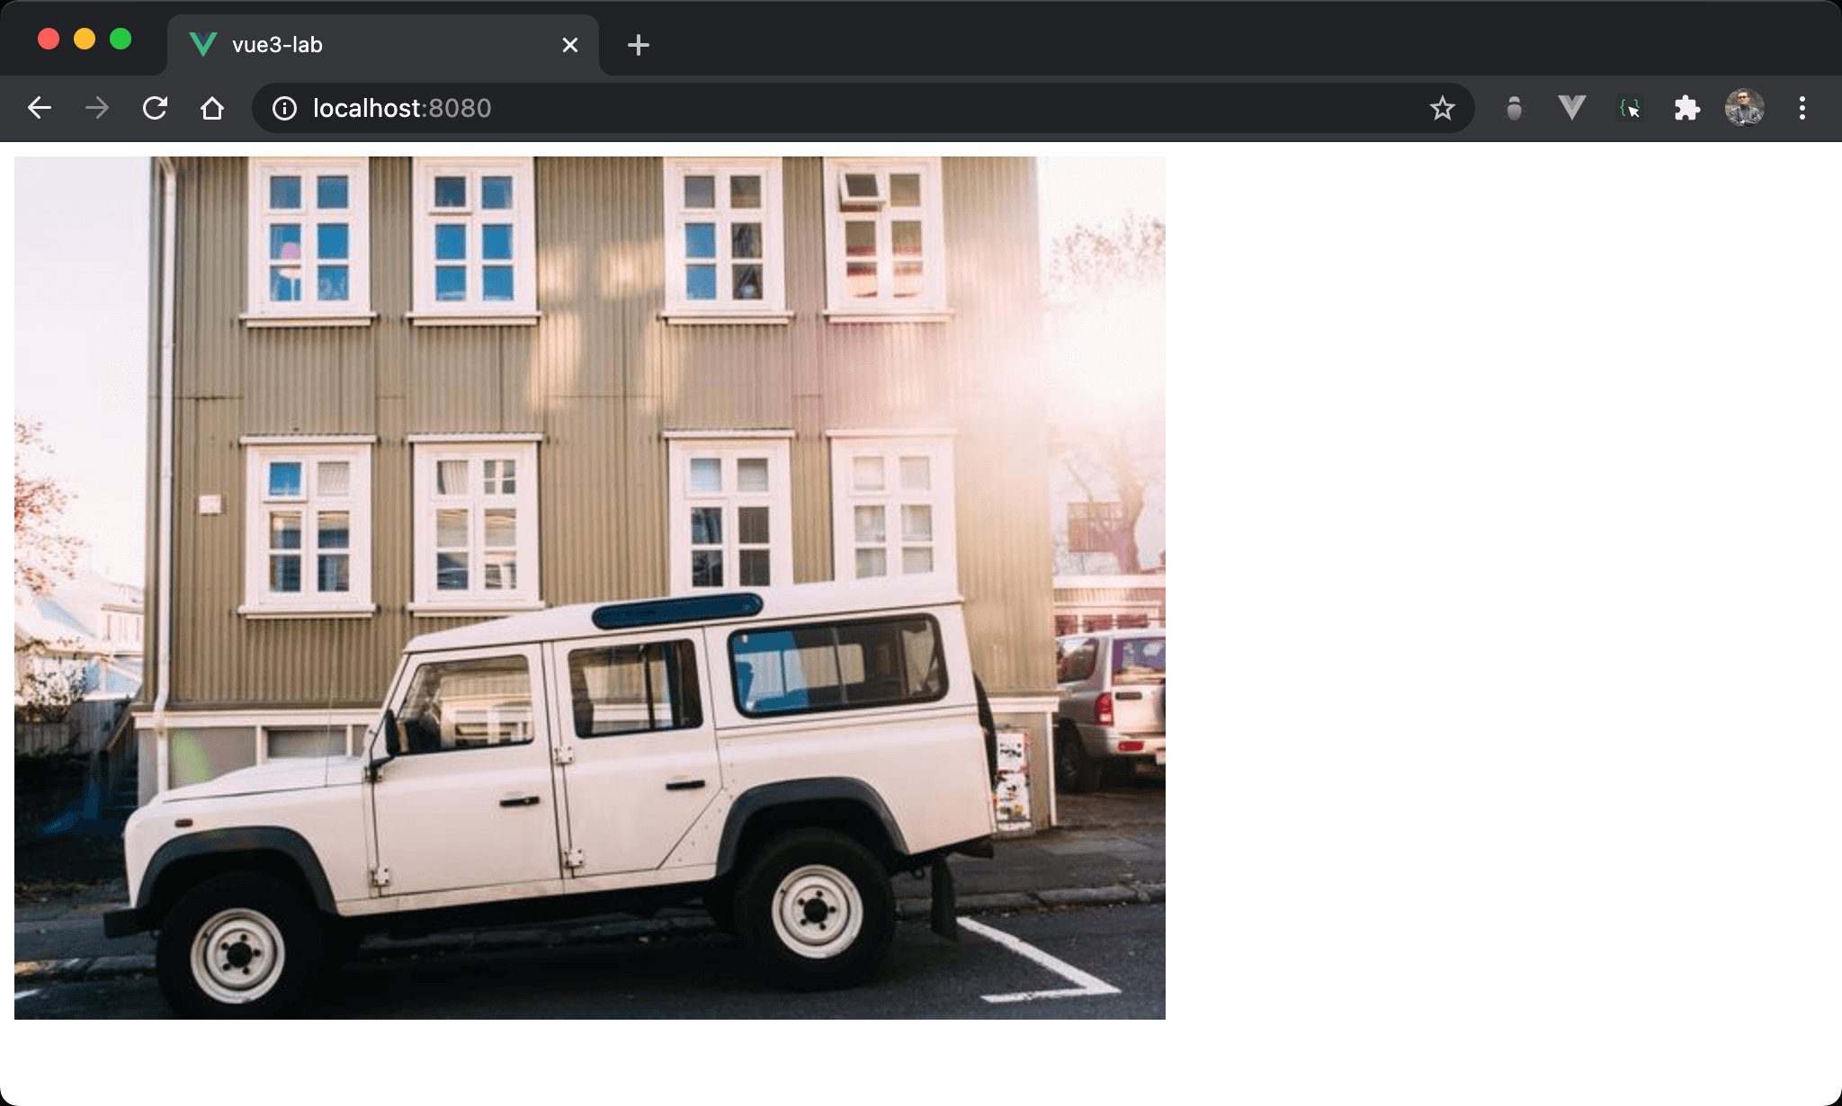Click the forward navigation arrow
Image resolution: width=1842 pixels, height=1106 pixels.
tap(97, 109)
